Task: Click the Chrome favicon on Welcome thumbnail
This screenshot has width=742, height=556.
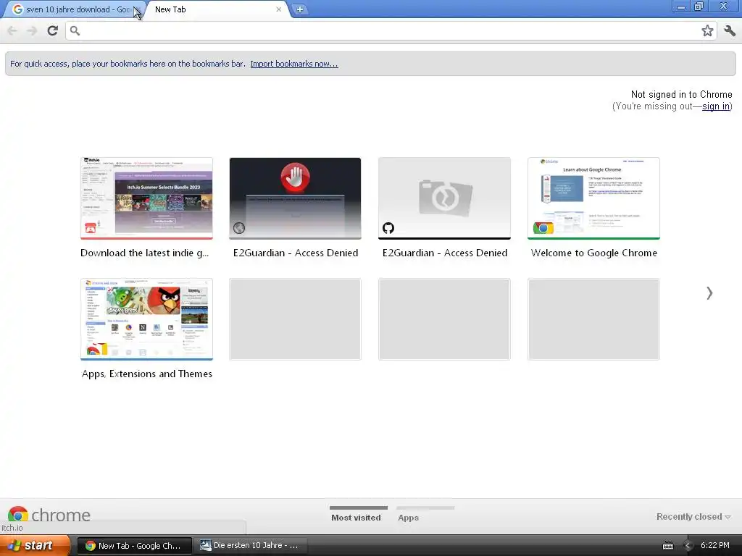Action: pos(543,228)
